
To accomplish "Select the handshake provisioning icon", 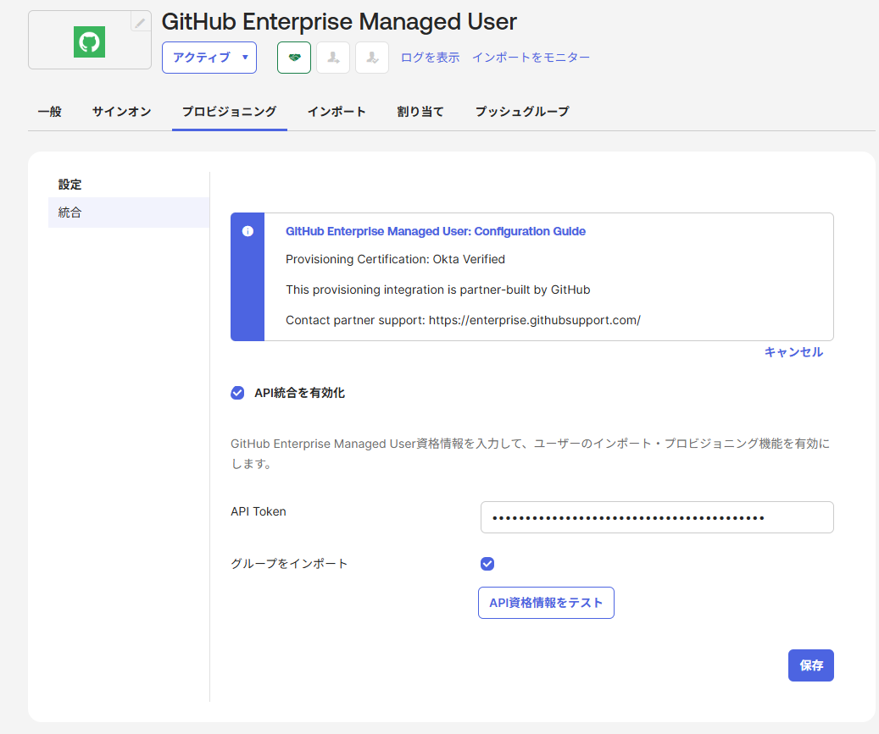I will click(293, 58).
